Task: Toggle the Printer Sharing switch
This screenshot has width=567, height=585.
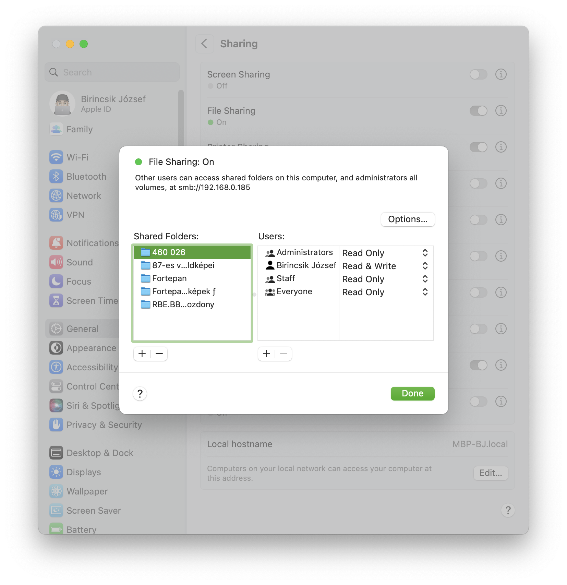Action: click(478, 147)
